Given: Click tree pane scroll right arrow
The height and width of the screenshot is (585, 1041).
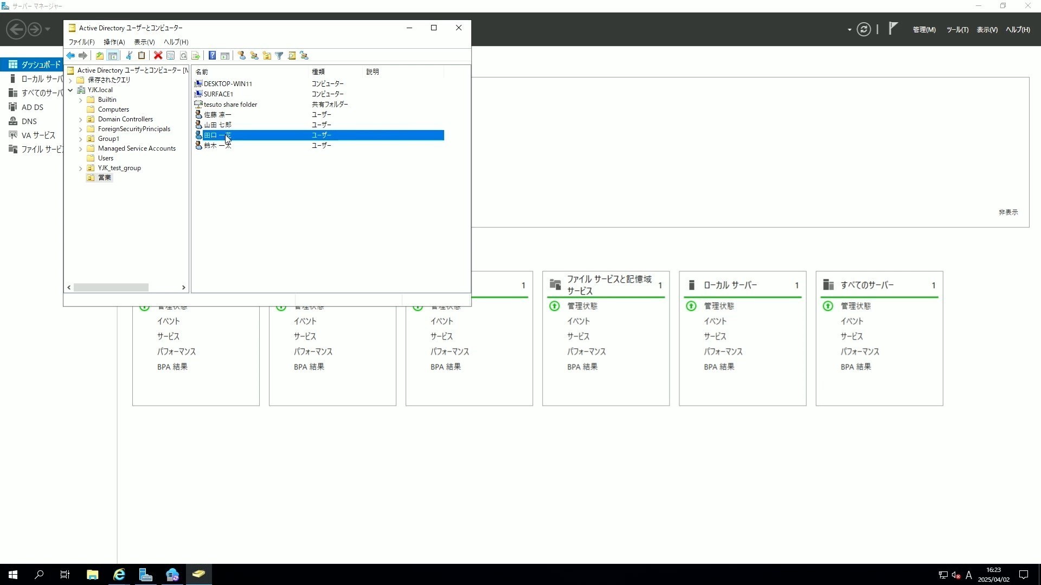Looking at the screenshot, I should pos(183,288).
